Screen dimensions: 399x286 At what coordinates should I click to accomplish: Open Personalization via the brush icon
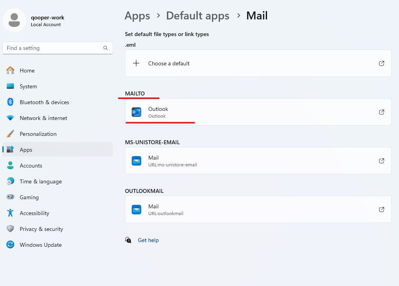[10, 134]
